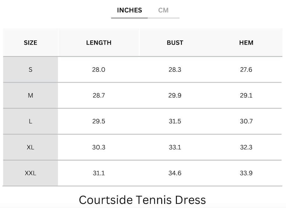Screen dimensions: 286x208
Task: Select size L row
Action: (30, 121)
